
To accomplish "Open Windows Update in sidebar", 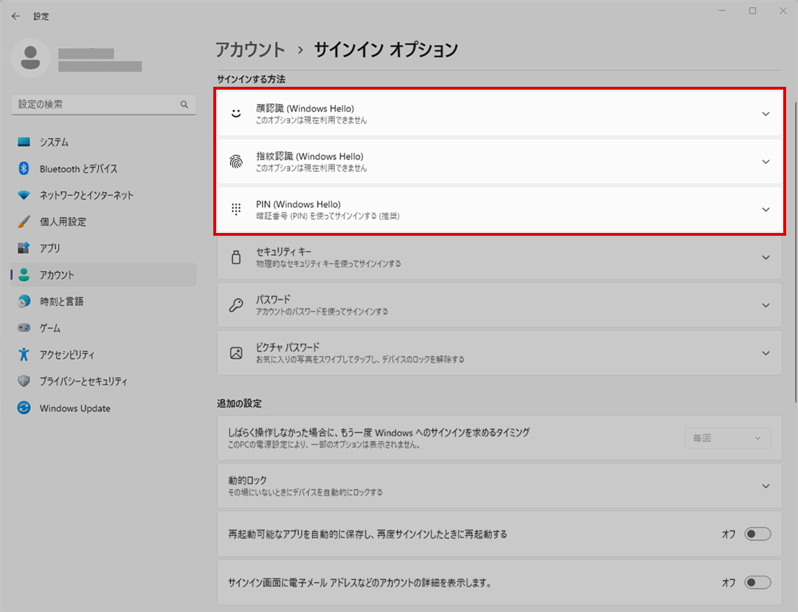I will [75, 408].
